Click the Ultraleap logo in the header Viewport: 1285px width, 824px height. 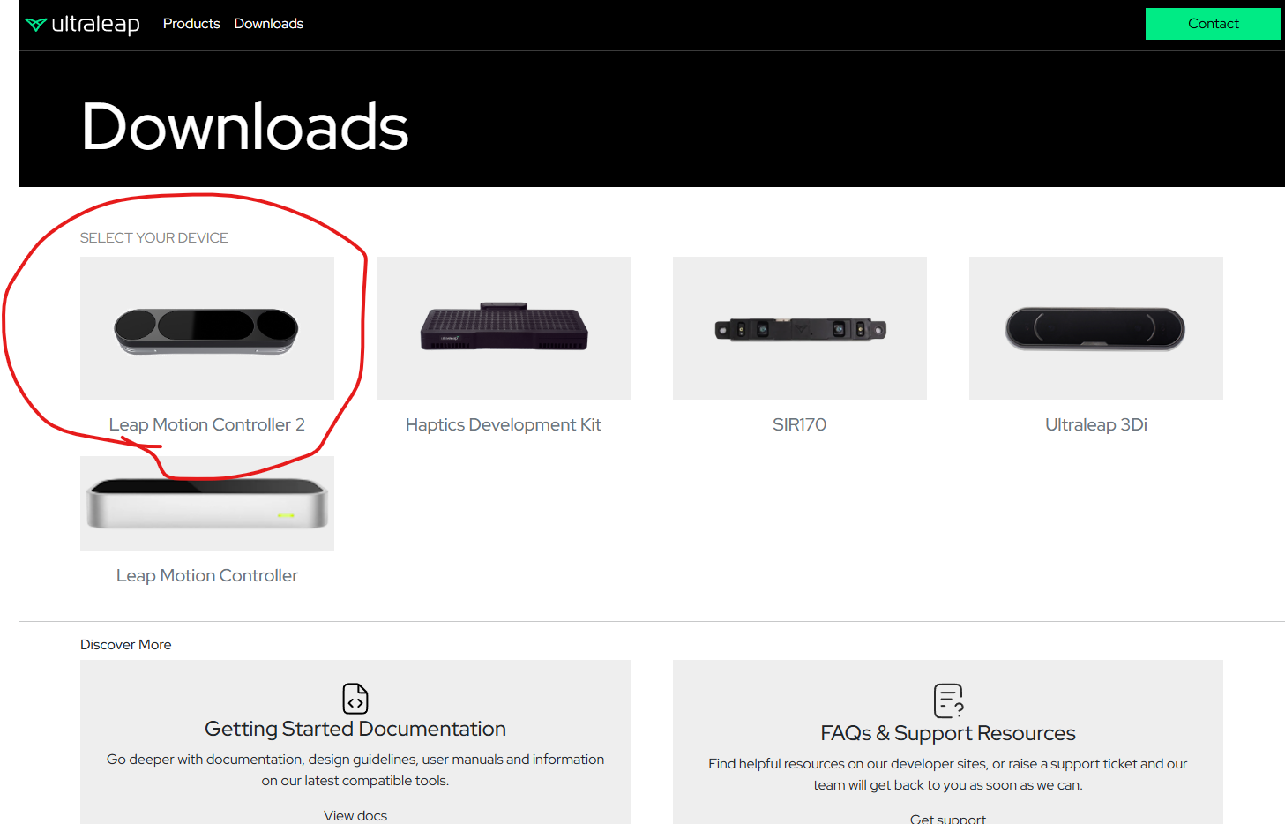pos(82,24)
